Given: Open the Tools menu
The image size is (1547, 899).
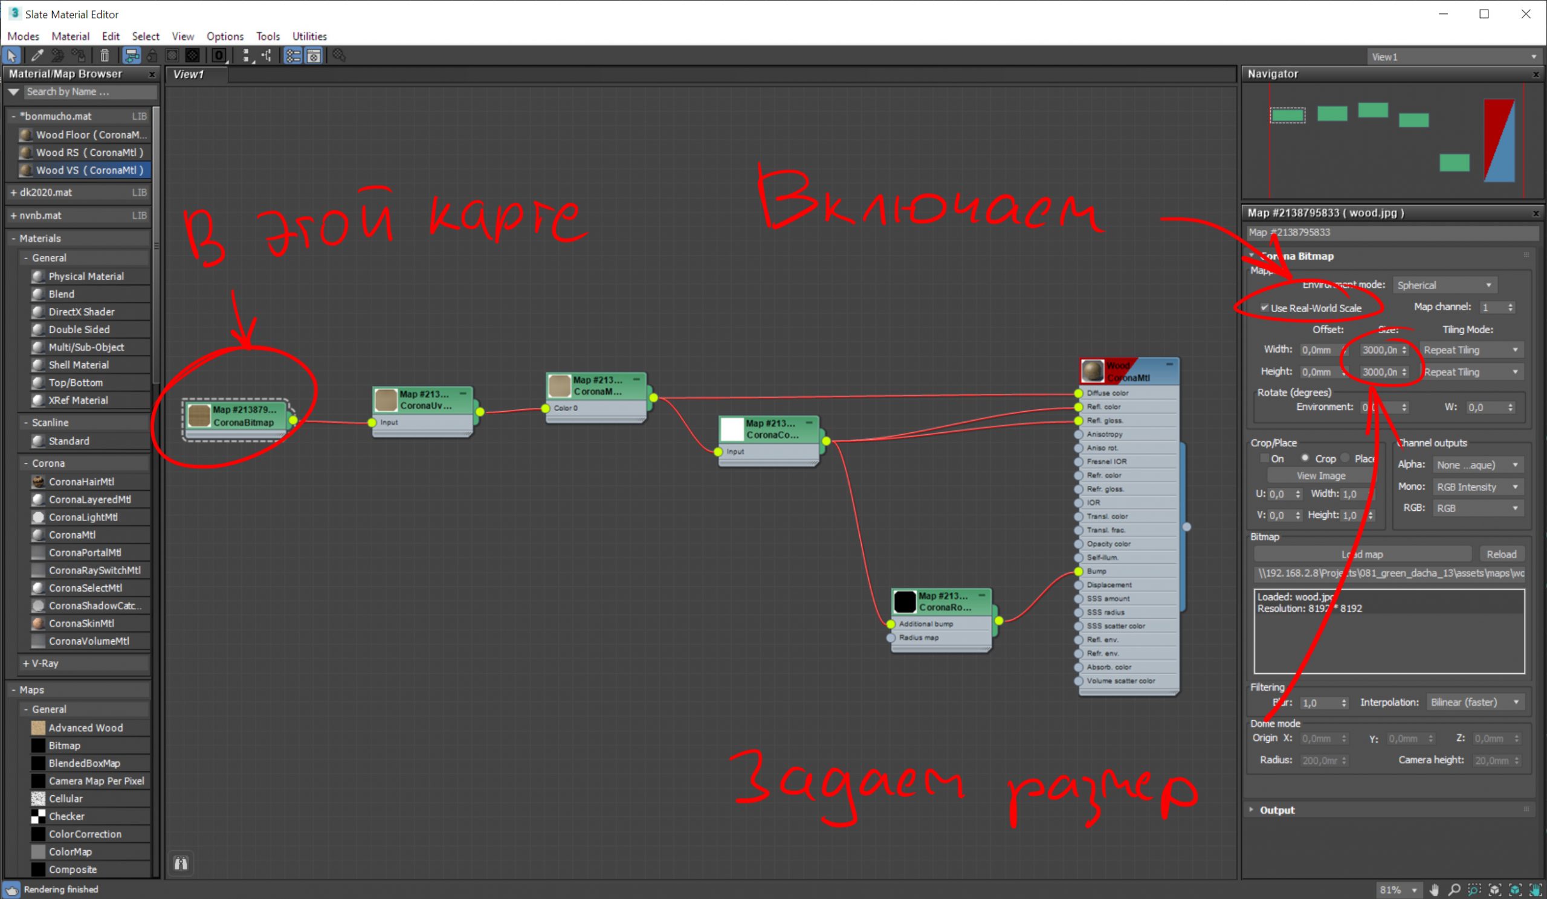Looking at the screenshot, I should tap(268, 36).
